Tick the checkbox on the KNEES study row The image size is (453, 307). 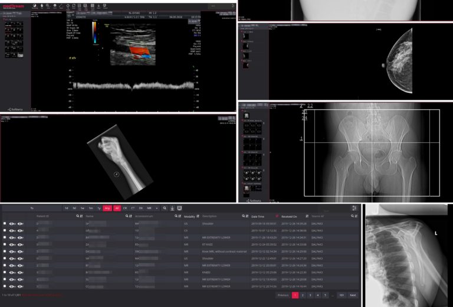click(5, 272)
